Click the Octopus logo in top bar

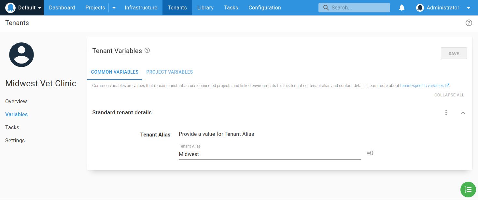10,7
